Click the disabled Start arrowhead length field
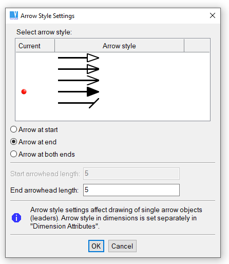The width and height of the screenshot is (229, 264). 131,174
